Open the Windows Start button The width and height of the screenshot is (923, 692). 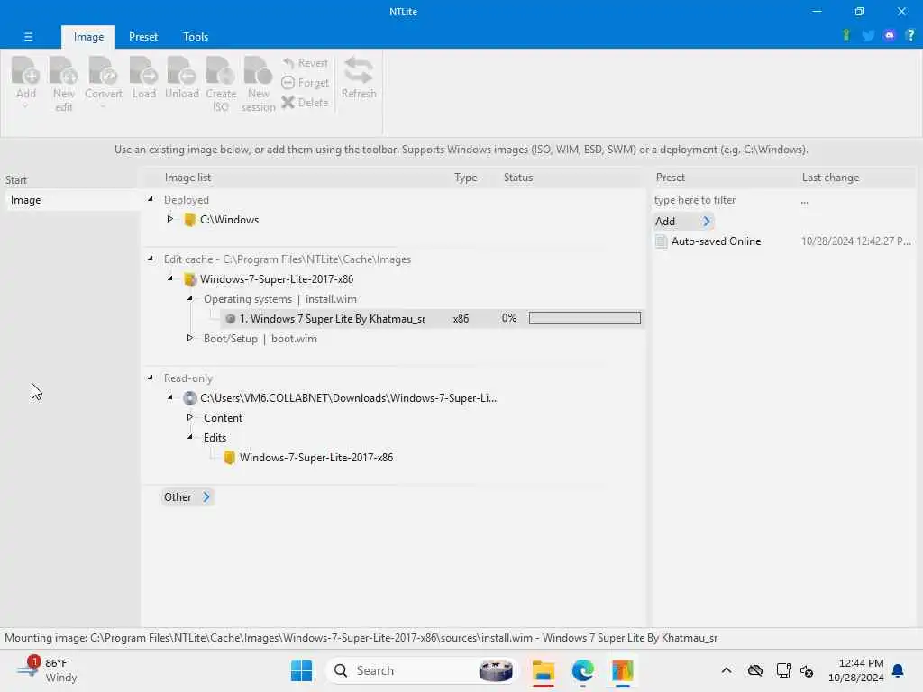301,670
